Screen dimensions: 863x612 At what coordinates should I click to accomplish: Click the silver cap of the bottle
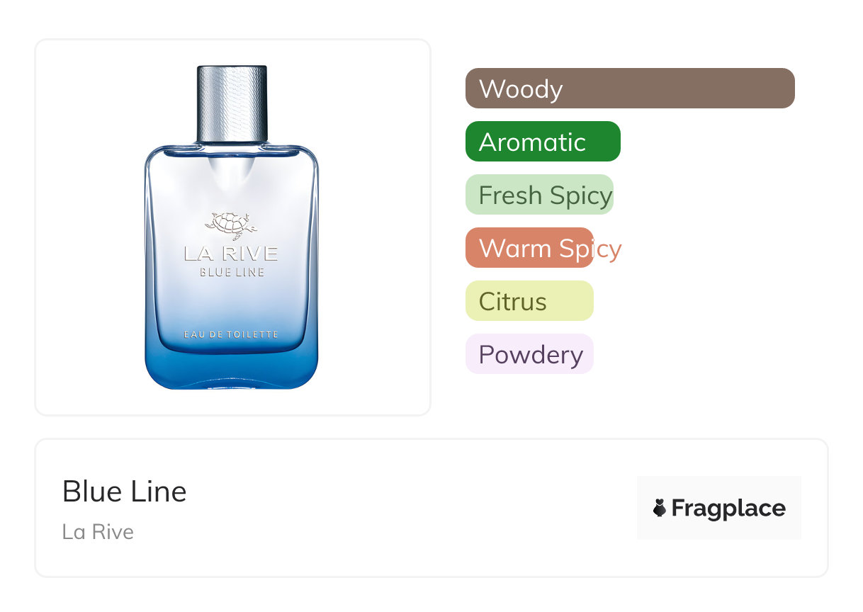coord(232,103)
